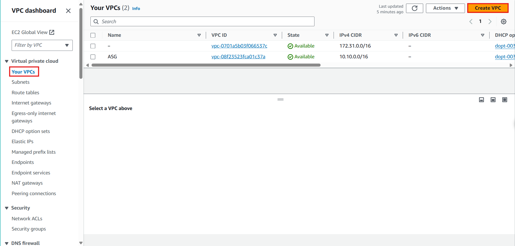Go to previous page of VPCs
The height and width of the screenshot is (246, 515).
point(471,22)
